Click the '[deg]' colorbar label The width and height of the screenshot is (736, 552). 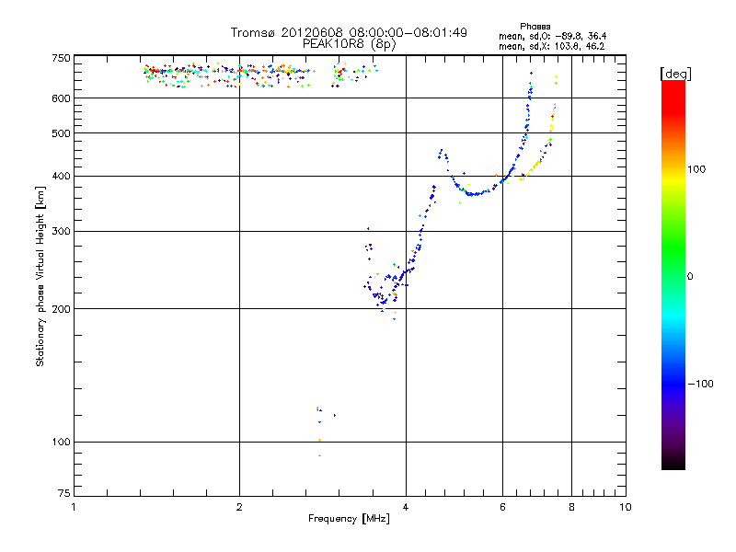pyautogui.click(x=675, y=74)
